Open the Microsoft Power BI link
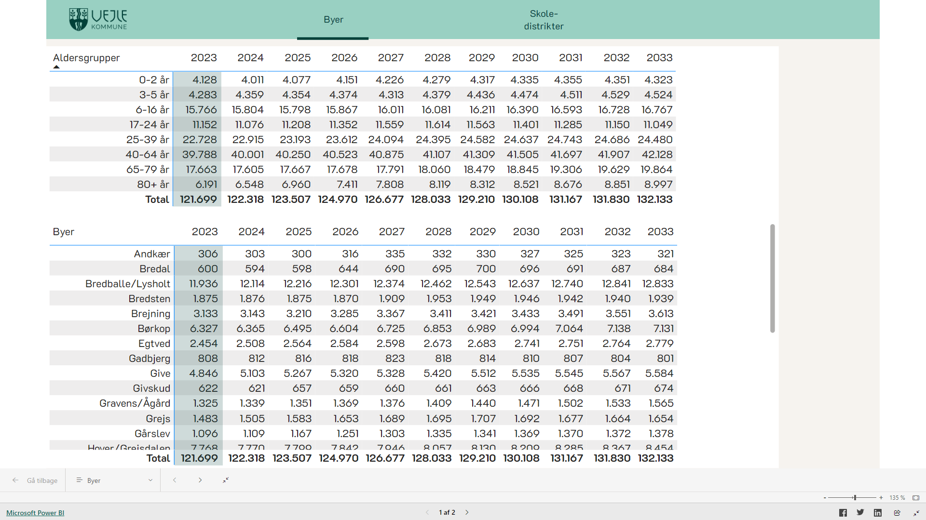Screen dimensions: 926x520 (35, 513)
